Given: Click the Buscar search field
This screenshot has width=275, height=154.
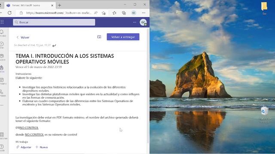Looking at the screenshot, I should point(54,22).
